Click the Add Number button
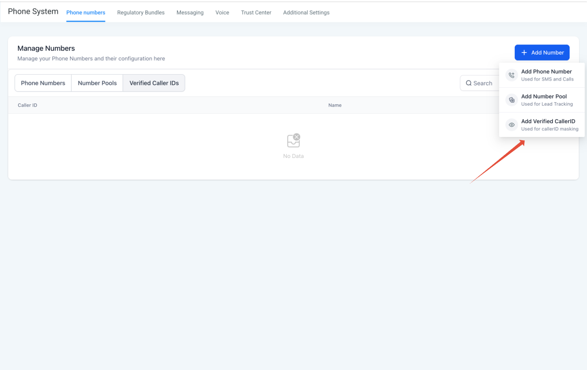587x370 pixels. pyautogui.click(x=542, y=53)
